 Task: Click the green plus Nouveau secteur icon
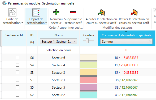pyautogui.click(x=56, y=12)
